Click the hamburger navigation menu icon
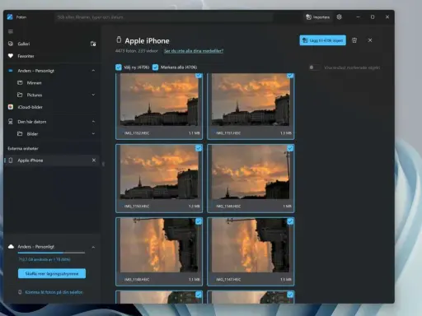 point(11,31)
